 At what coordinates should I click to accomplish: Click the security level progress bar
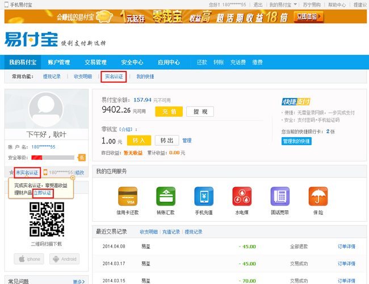(x=53, y=158)
